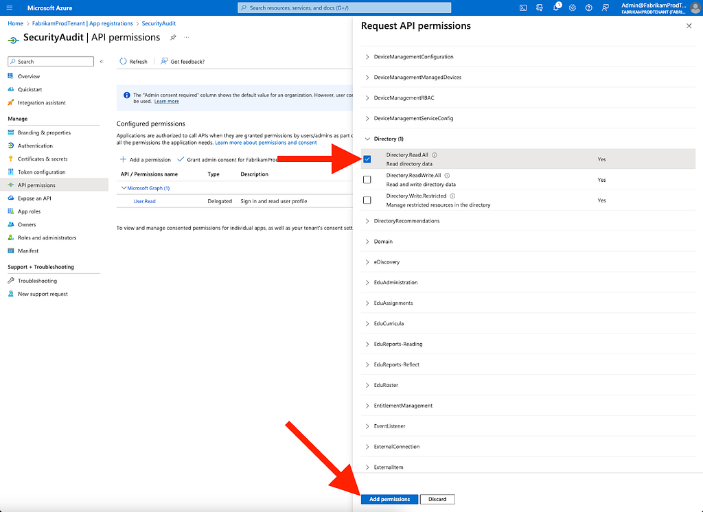Click the top search resources box

[345, 8]
